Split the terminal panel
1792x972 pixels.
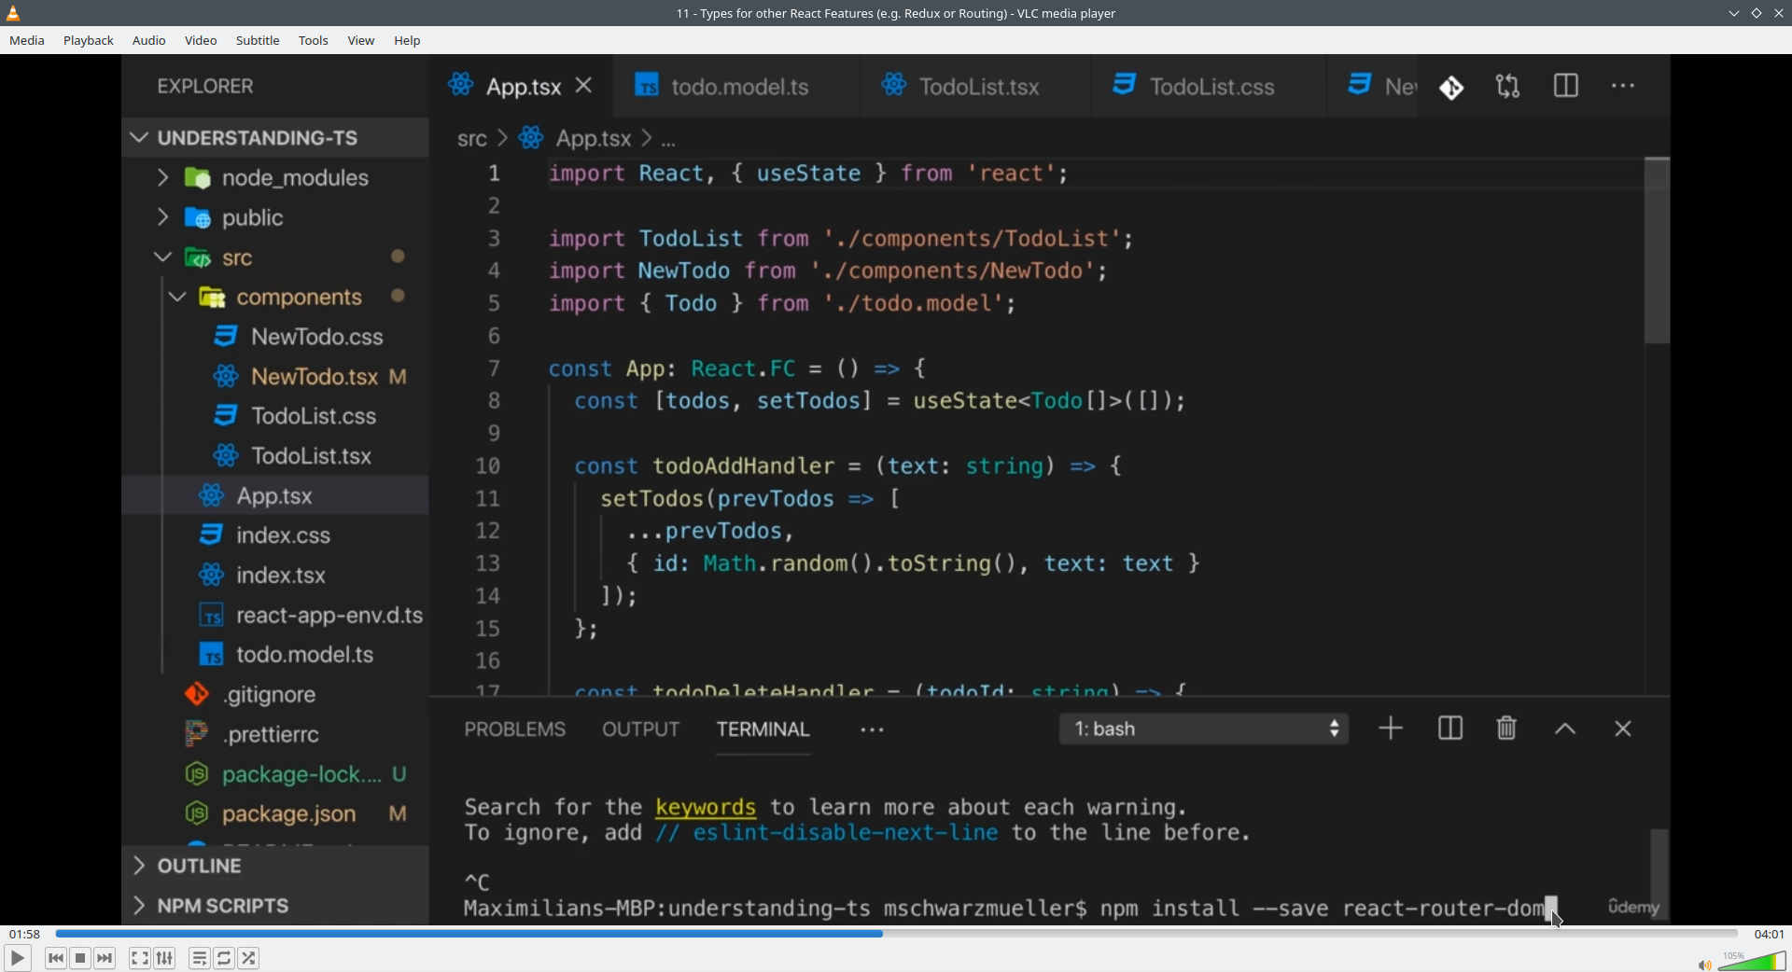(1450, 729)
